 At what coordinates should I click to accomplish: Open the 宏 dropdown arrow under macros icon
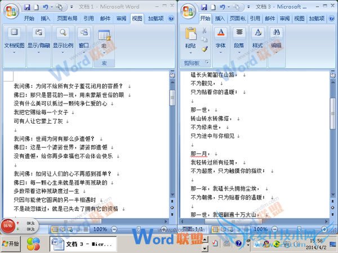104,53
